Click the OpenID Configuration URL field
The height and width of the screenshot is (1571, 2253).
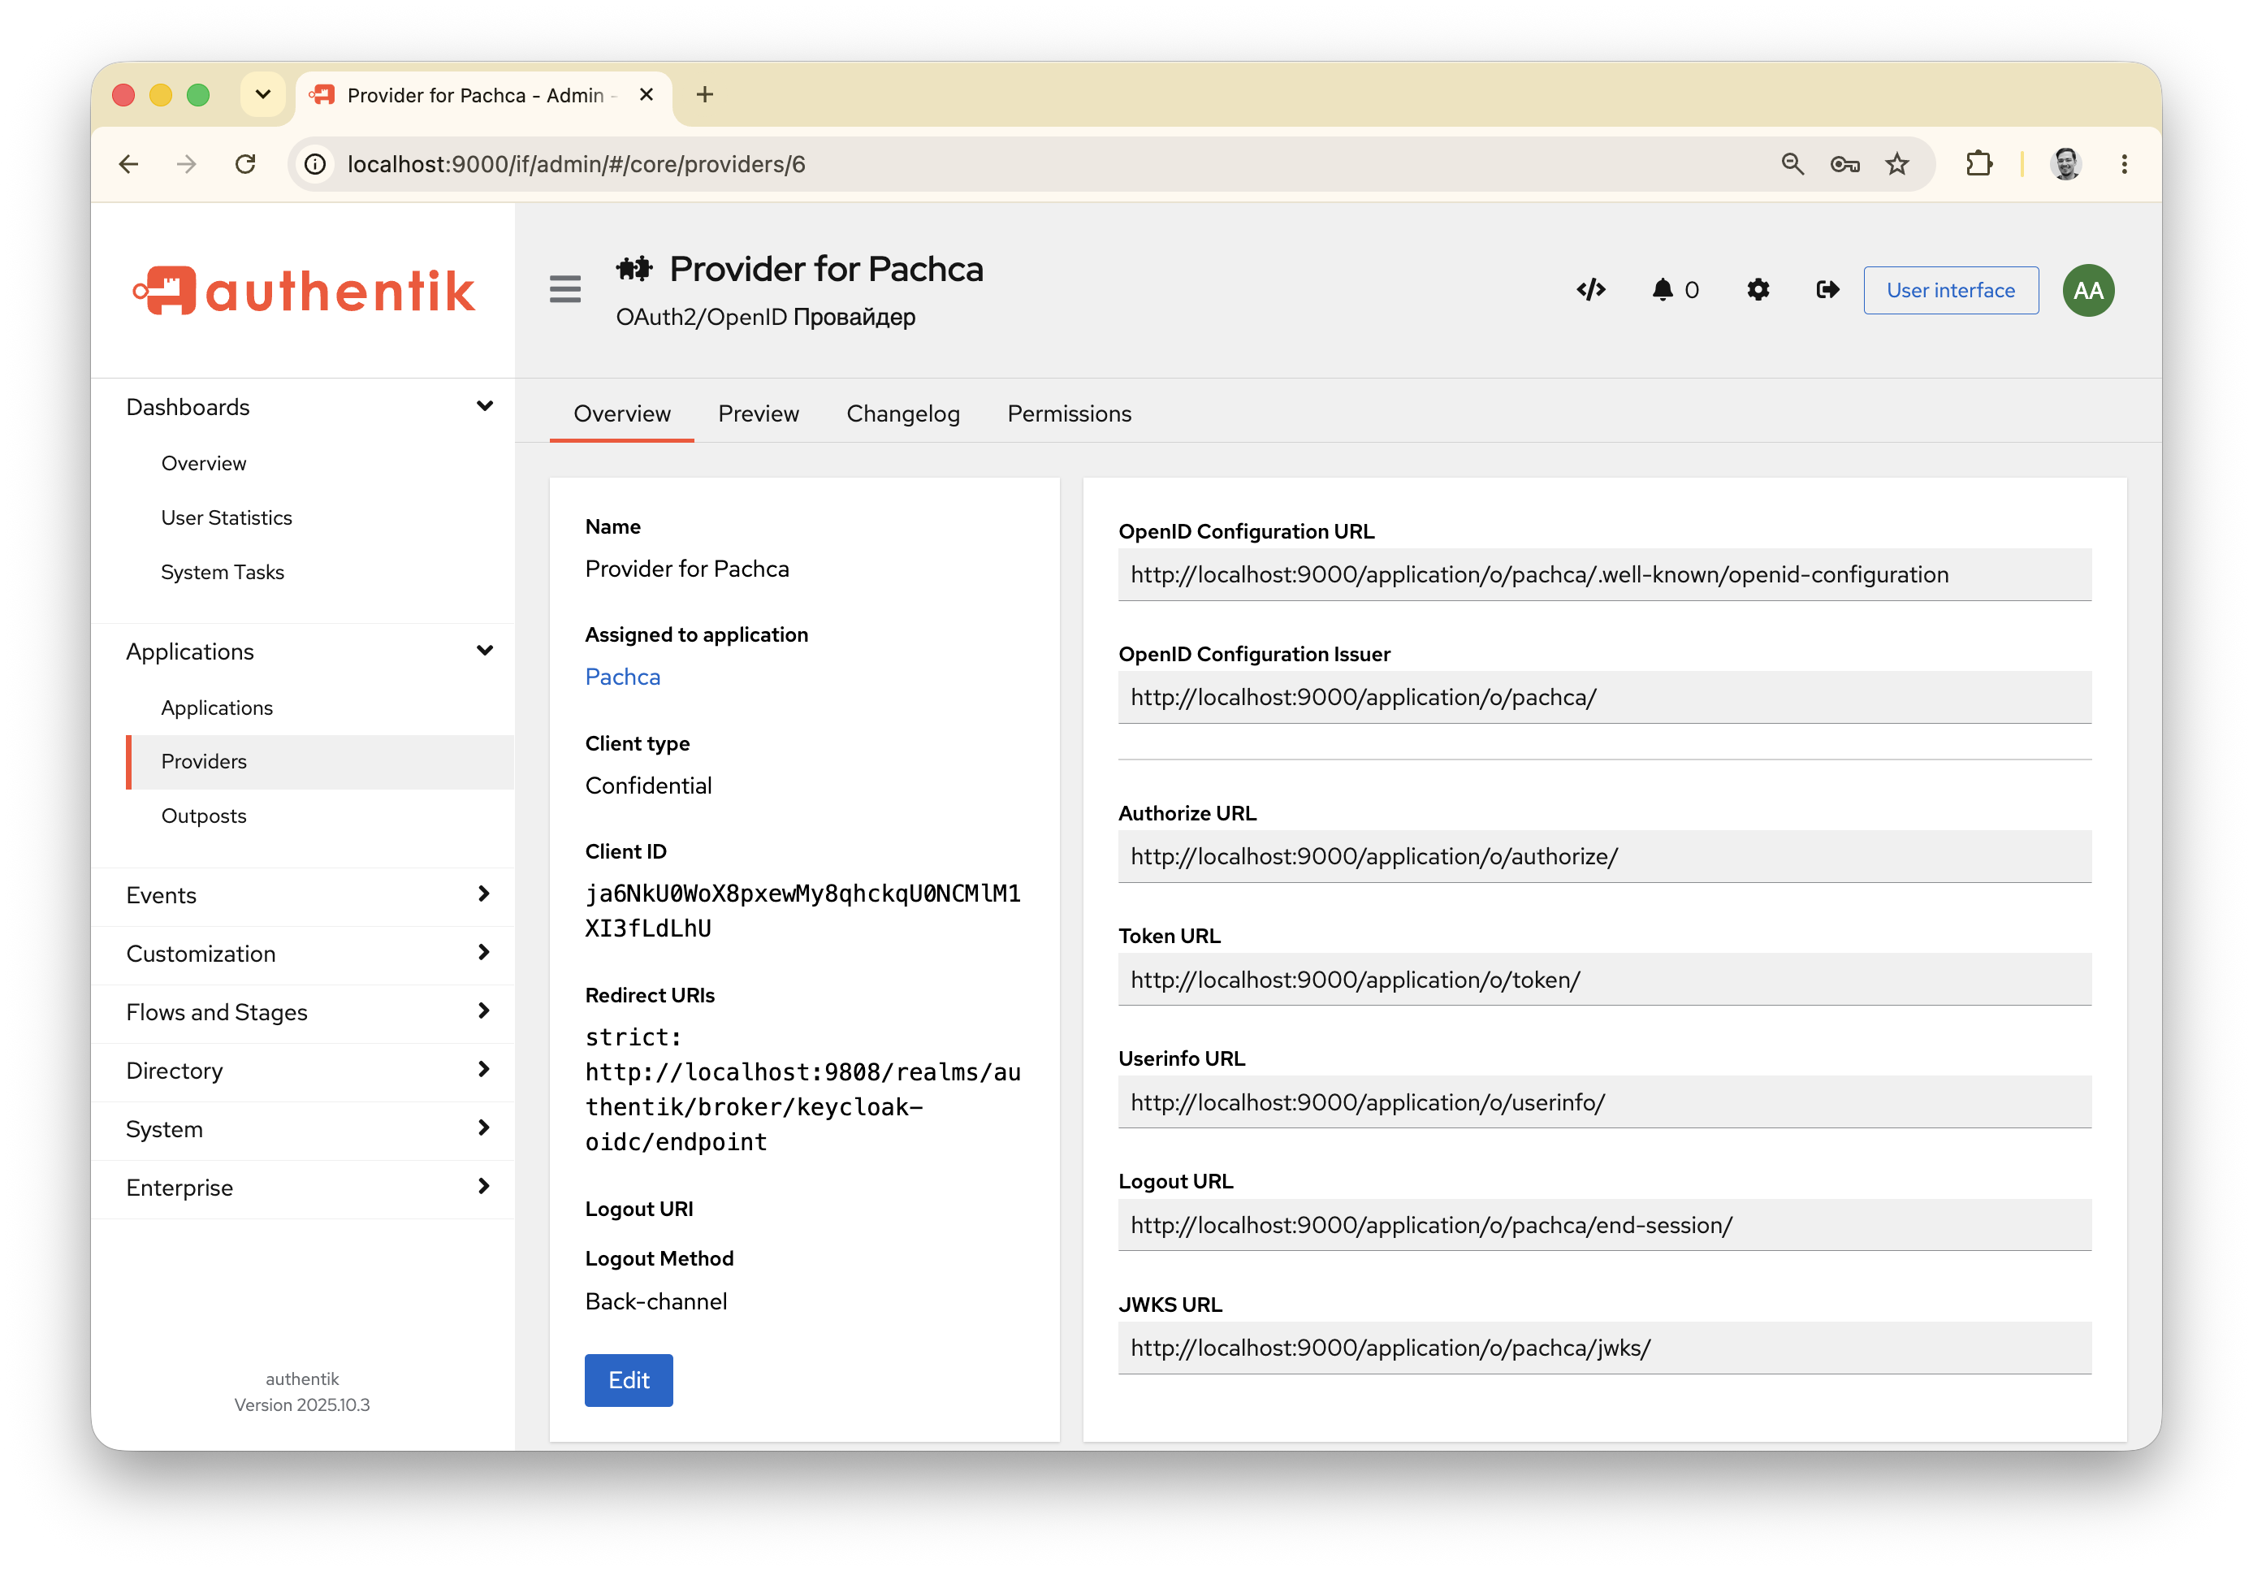1604,574
